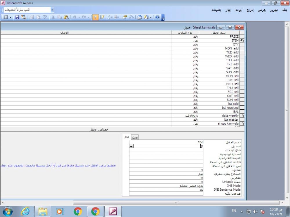Open Internet Explorer from the taskbar
This screenshot has height=217, width=290.
click(x=25, y=212)
